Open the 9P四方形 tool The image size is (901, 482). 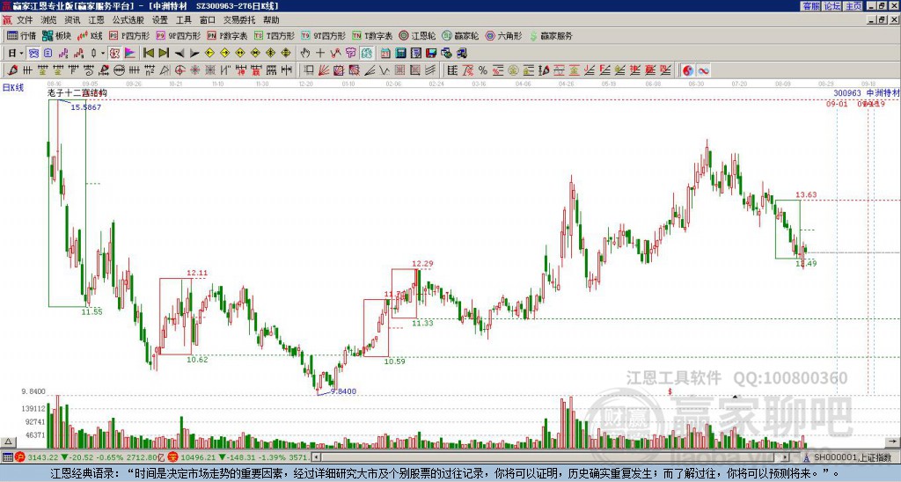[x=178, y=35]
